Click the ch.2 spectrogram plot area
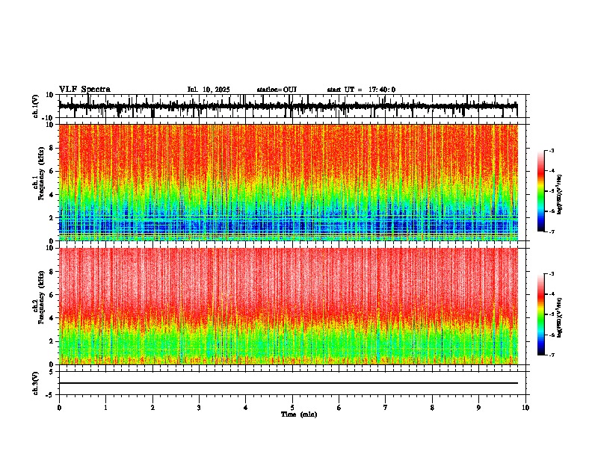 click(x=289, y=306)
